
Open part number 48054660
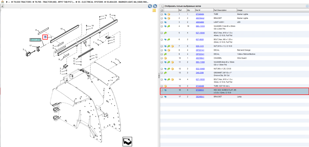(200, 22)
